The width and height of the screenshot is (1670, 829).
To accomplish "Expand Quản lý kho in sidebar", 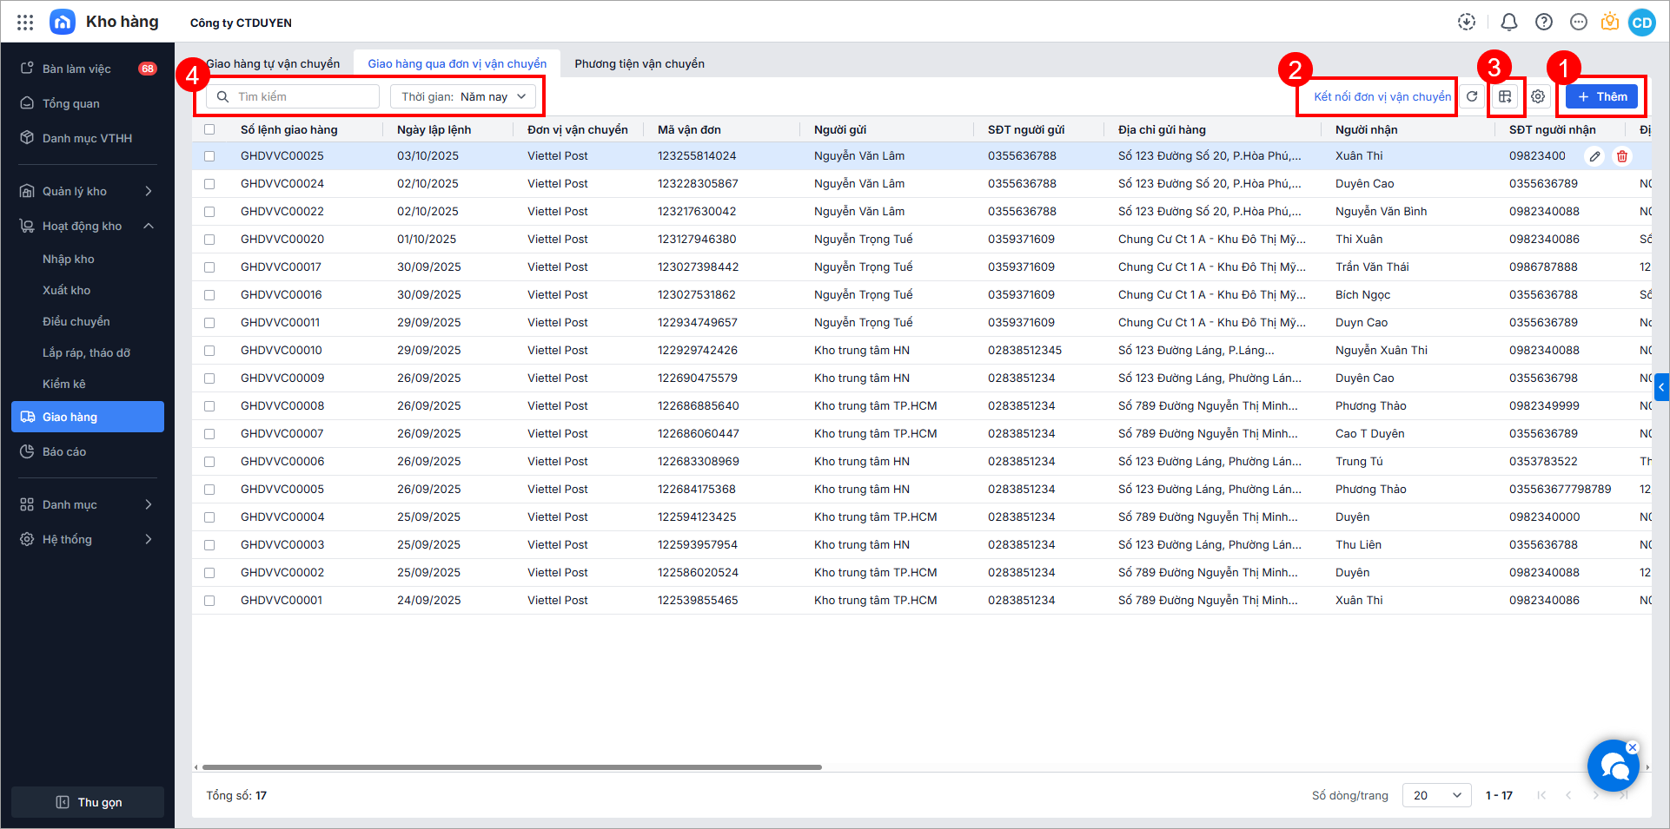I will 87,191.
